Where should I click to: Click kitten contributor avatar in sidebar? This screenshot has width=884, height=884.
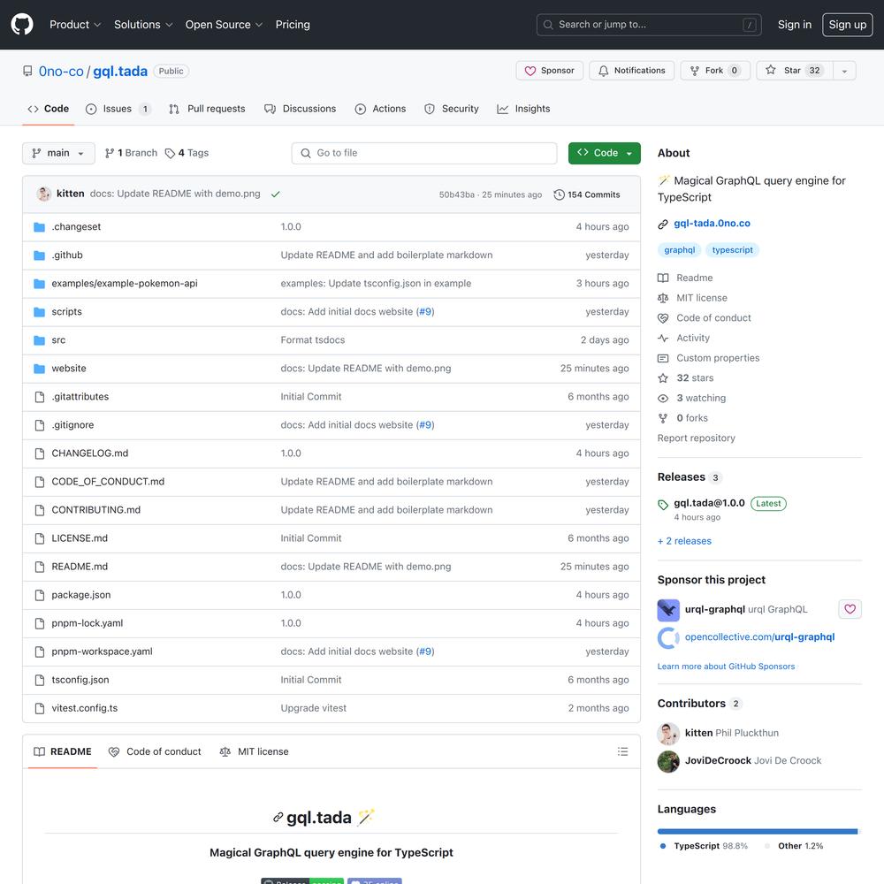[x=668, y=734]
